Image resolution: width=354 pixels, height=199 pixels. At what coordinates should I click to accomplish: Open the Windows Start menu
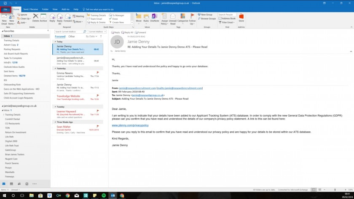(4, 195)
